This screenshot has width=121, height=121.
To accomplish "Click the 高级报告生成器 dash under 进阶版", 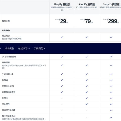I will click(86, 110).
